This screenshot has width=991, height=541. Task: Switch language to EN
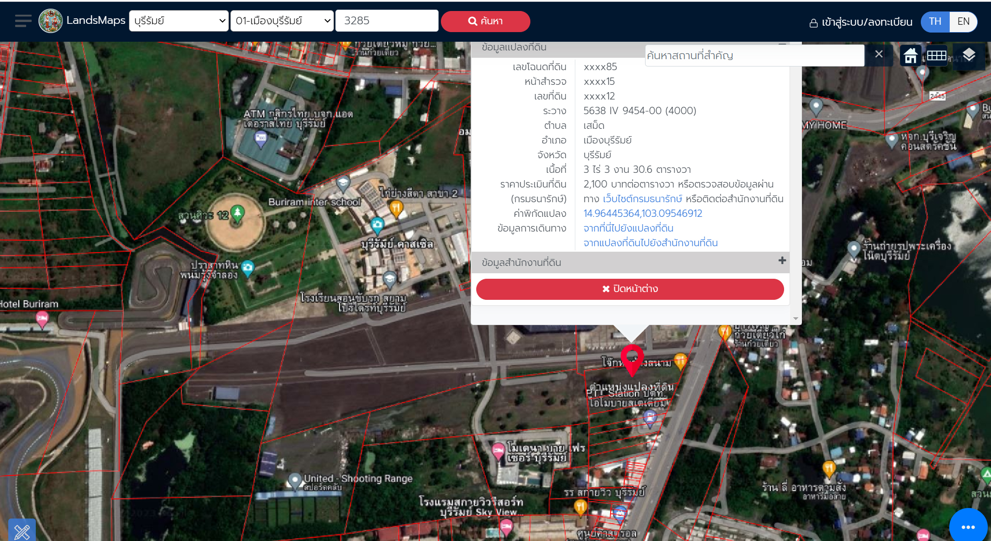963,22
